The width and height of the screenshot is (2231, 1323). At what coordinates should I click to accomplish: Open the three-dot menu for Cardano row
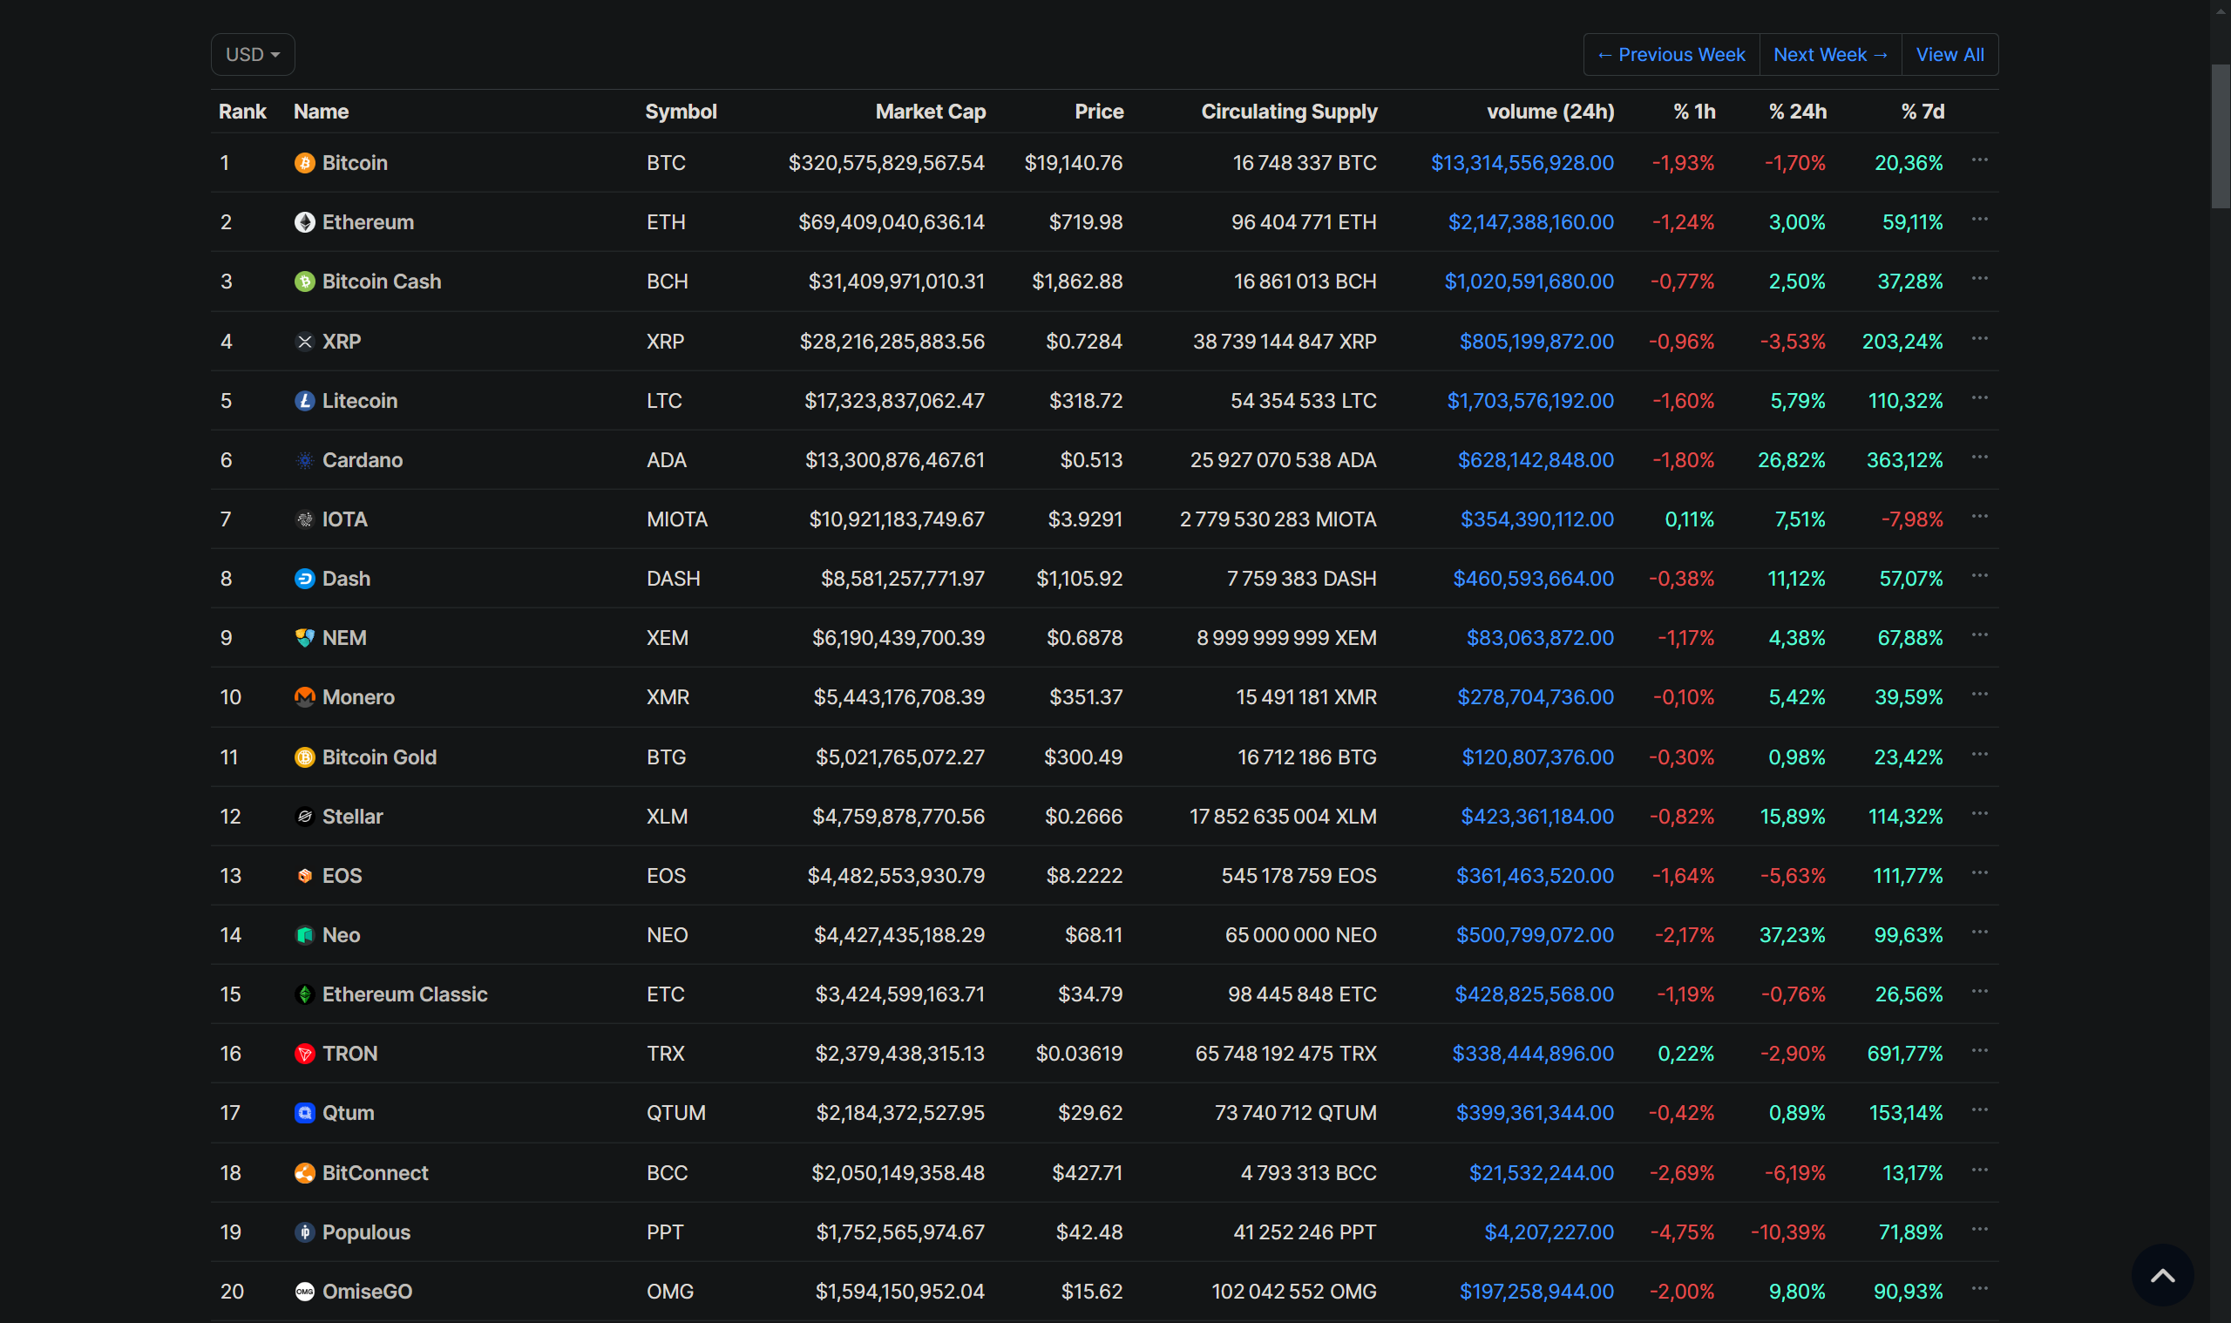coord(1980,458)
